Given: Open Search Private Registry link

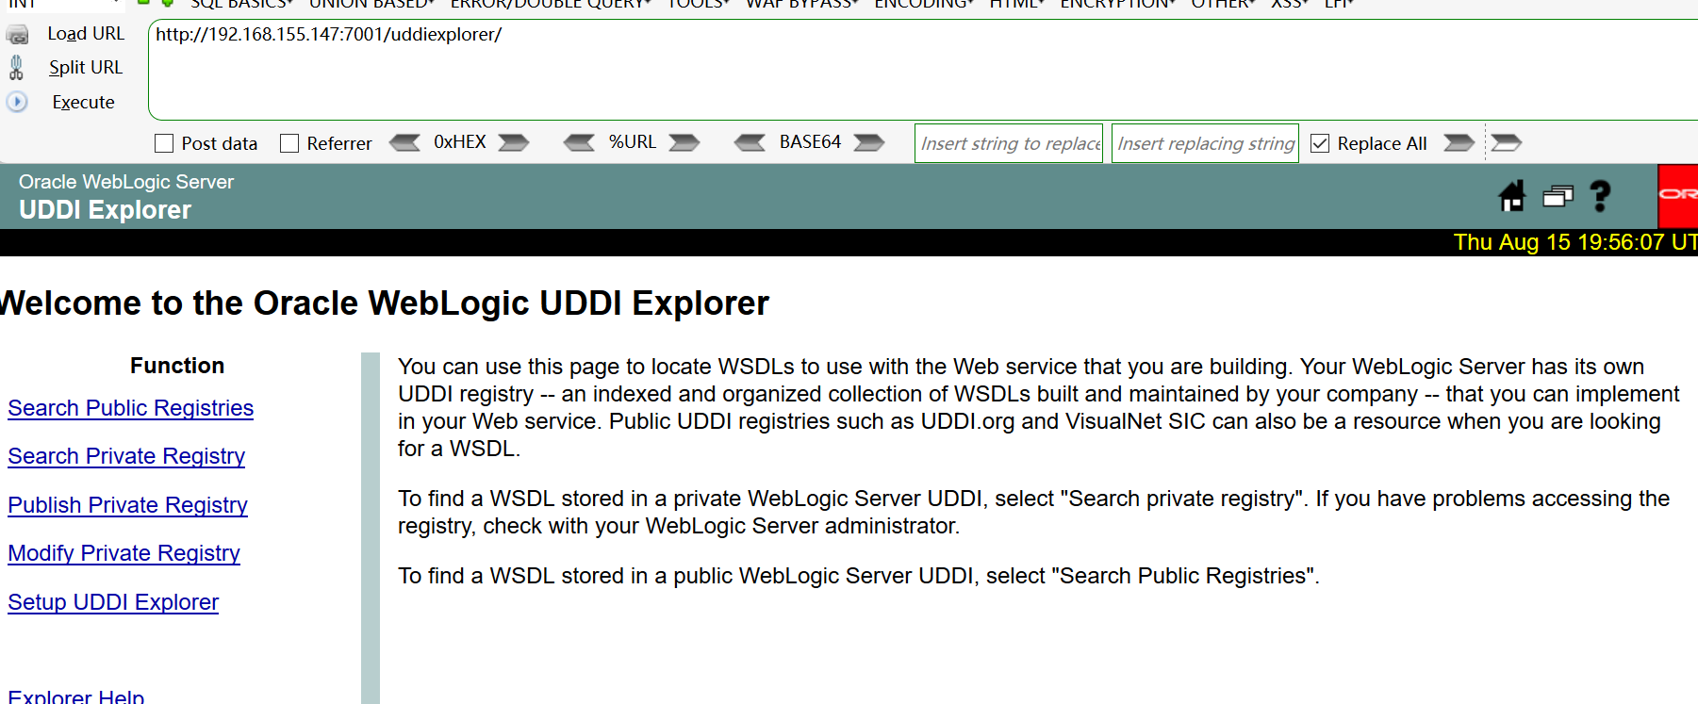Looking at the screenshot, I should point(126,456).
